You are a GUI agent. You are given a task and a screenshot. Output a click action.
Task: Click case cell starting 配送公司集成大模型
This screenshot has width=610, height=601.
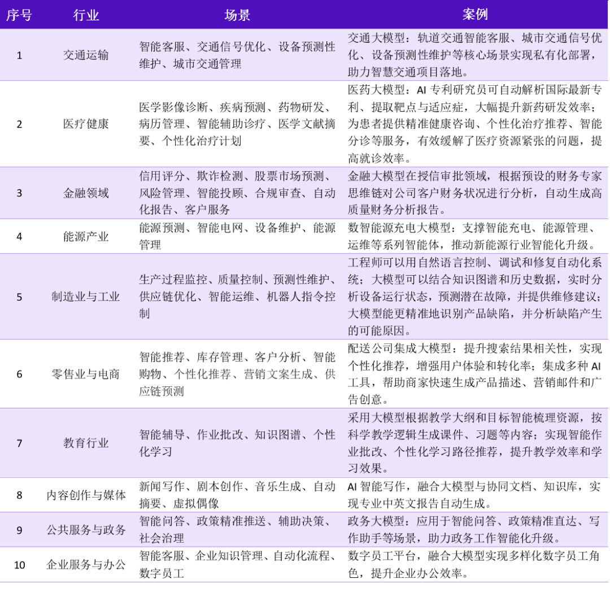pos(474,374)
